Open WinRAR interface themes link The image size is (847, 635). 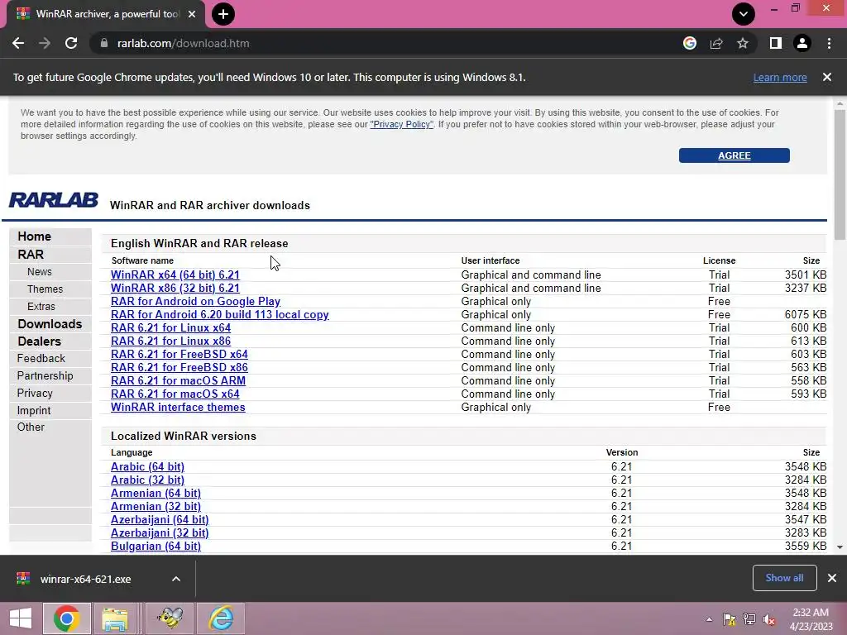pyautogui.click(x=178, y=407)
